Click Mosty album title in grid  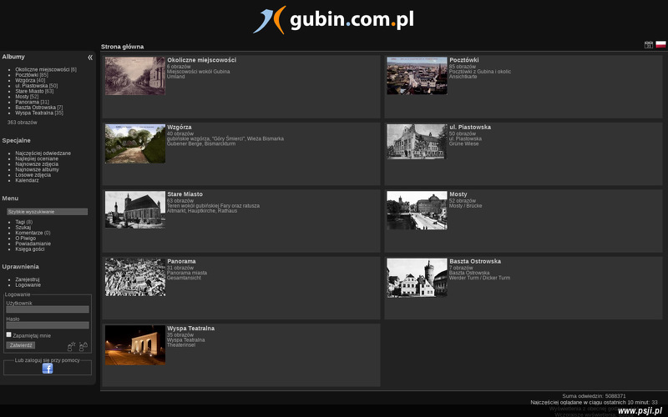458,194
